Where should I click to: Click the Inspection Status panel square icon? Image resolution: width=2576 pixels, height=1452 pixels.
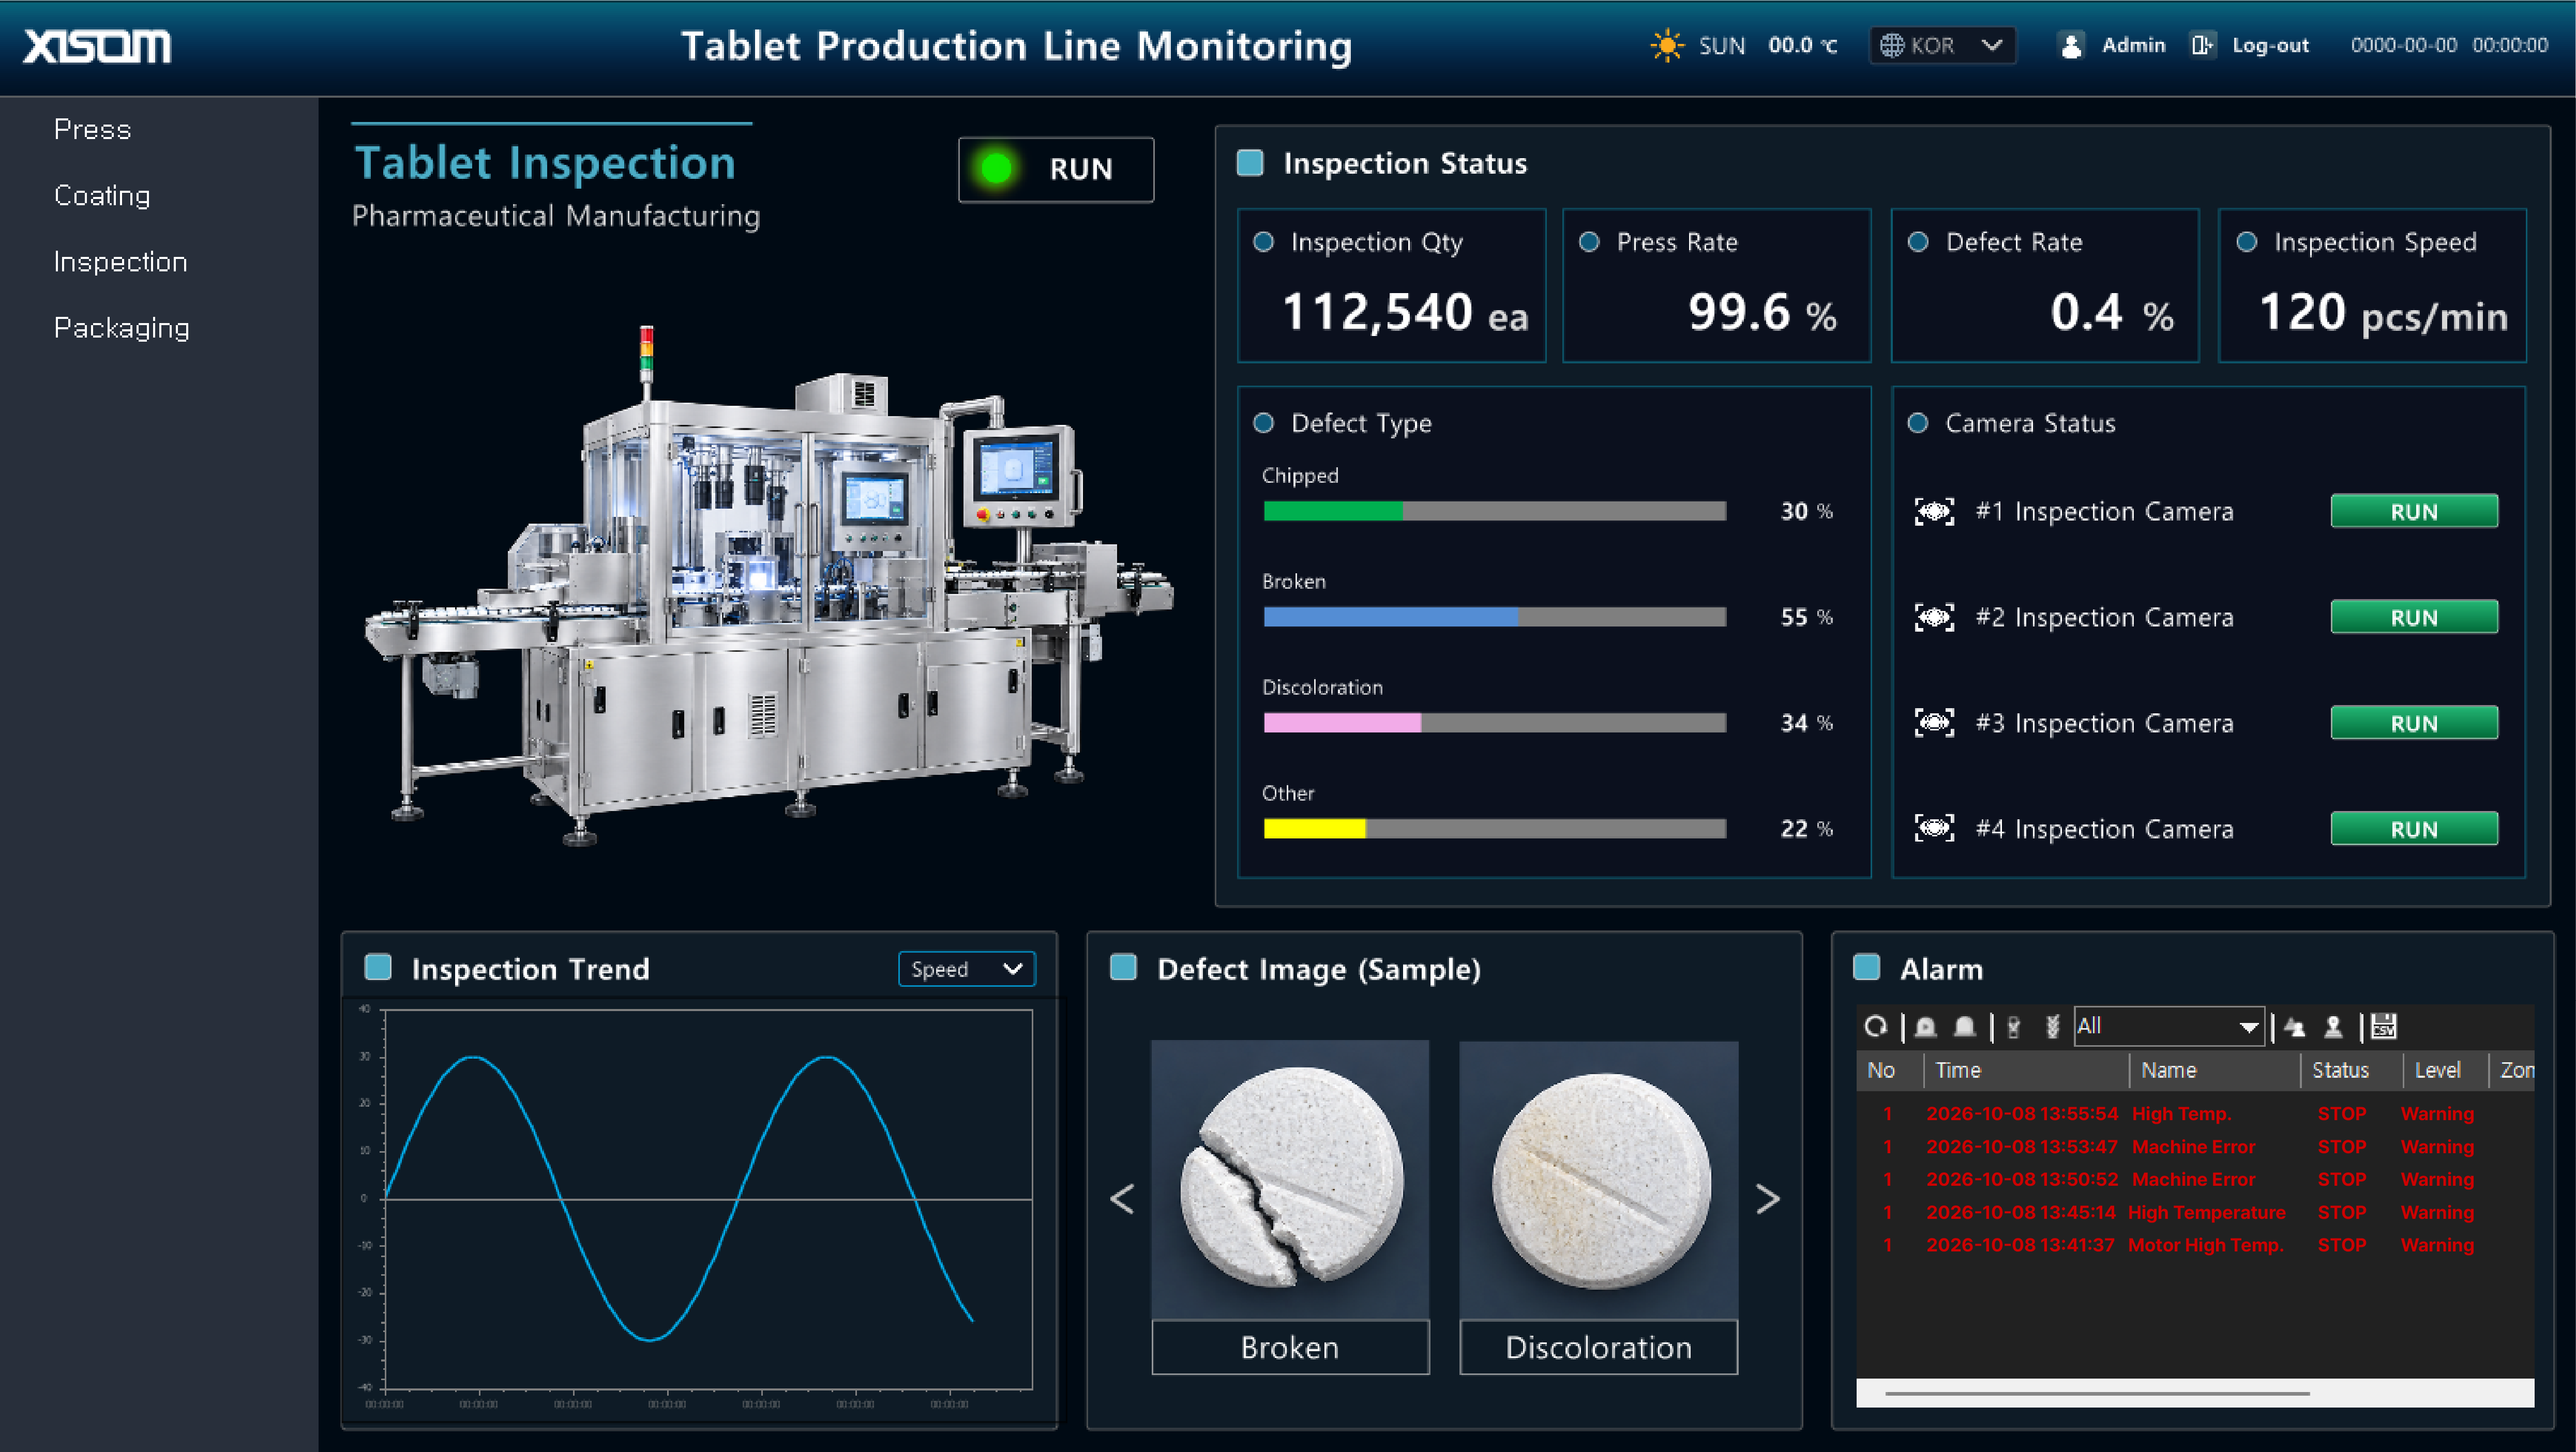[1250, 163]
